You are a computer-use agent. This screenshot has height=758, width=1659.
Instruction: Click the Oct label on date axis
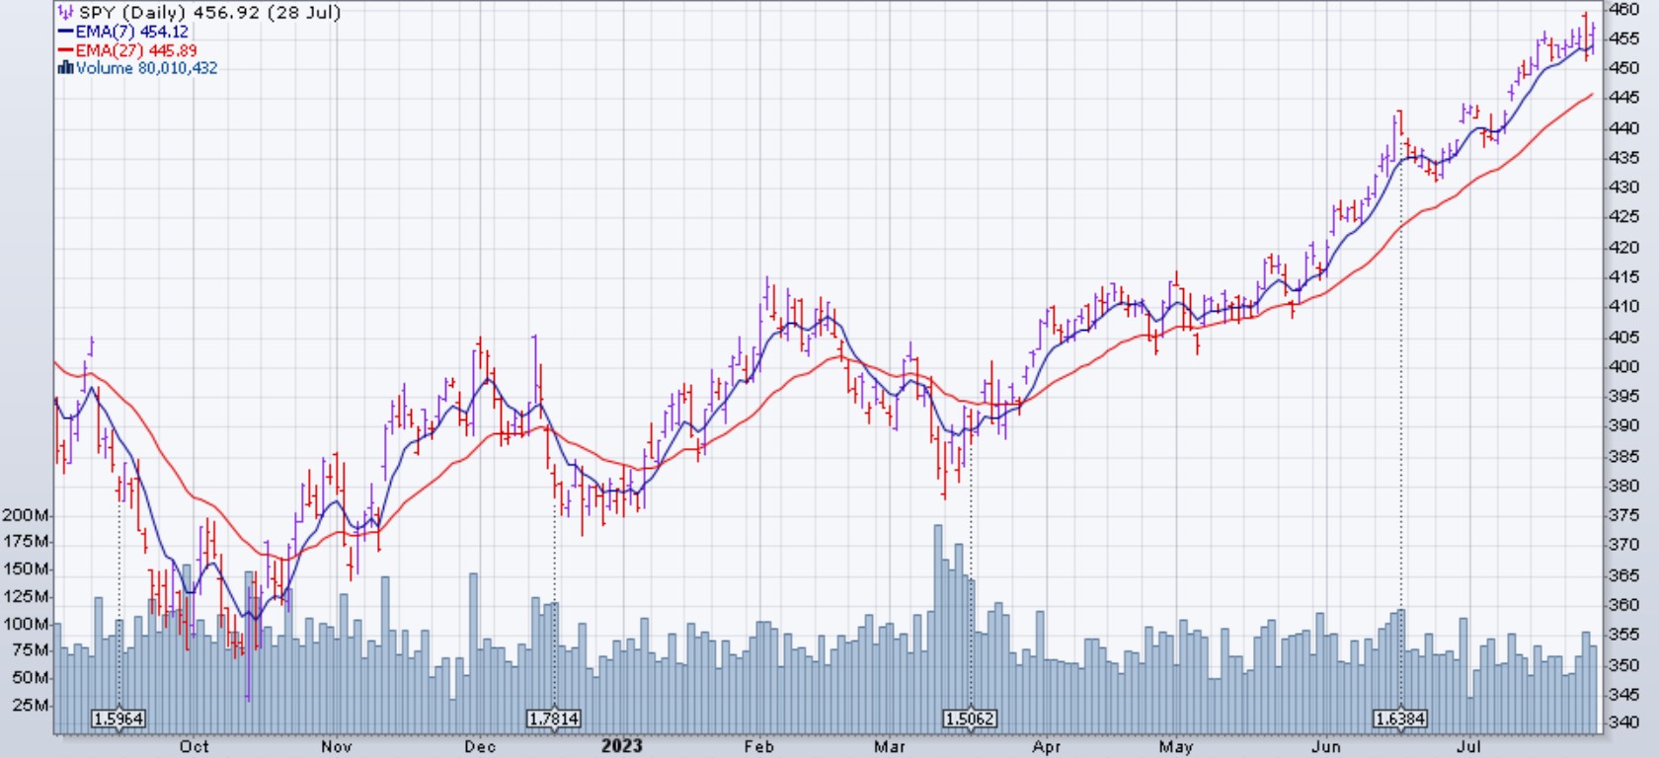click(195, 746)
